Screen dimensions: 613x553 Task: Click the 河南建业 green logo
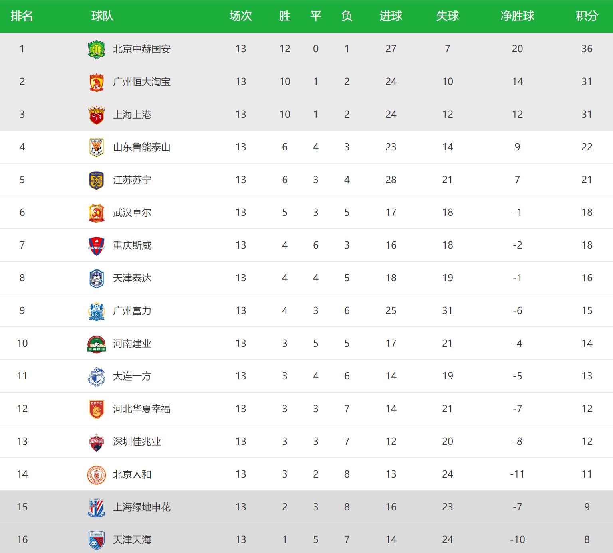pos(96,344)
